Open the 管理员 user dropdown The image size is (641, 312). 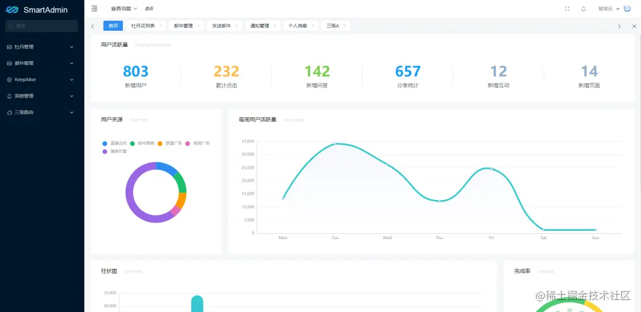tap(609, 9)
